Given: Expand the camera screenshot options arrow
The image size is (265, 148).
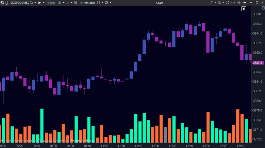Looking at the screenshot, I should point(223,3).
